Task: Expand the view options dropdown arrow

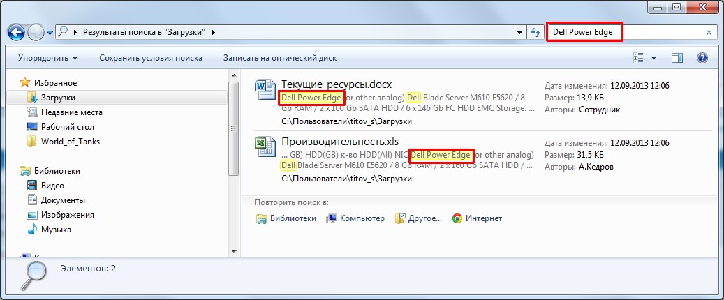Action: click(x=653, y=58)
